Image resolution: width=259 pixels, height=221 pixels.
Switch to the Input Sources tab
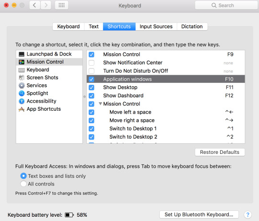(156, 26)
